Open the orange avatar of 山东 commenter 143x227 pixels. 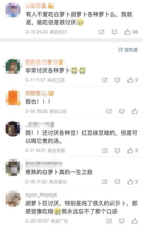(x=13, y=97)
